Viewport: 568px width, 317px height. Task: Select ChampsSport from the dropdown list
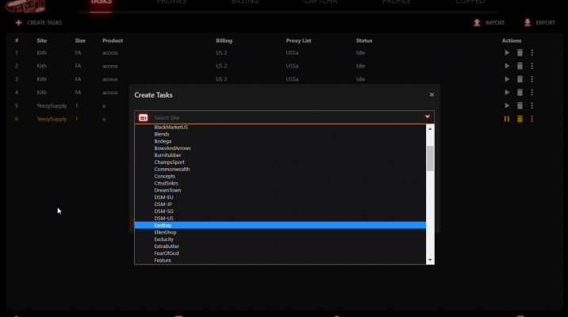coord(172,162)
